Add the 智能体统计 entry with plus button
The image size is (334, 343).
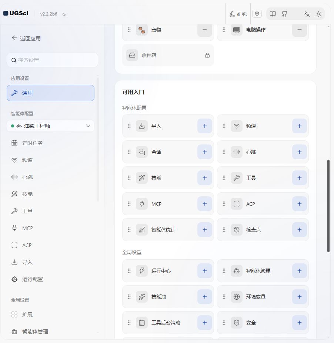(x=205, y=230)
